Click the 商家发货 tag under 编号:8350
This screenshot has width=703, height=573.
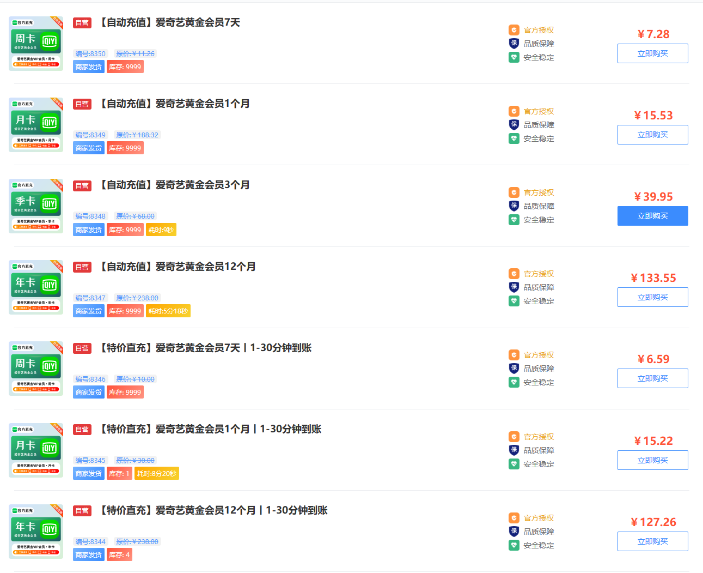coord(88,66)
